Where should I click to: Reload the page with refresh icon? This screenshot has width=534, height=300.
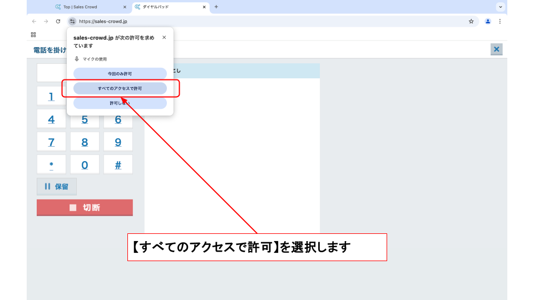(x=58, y=21)
